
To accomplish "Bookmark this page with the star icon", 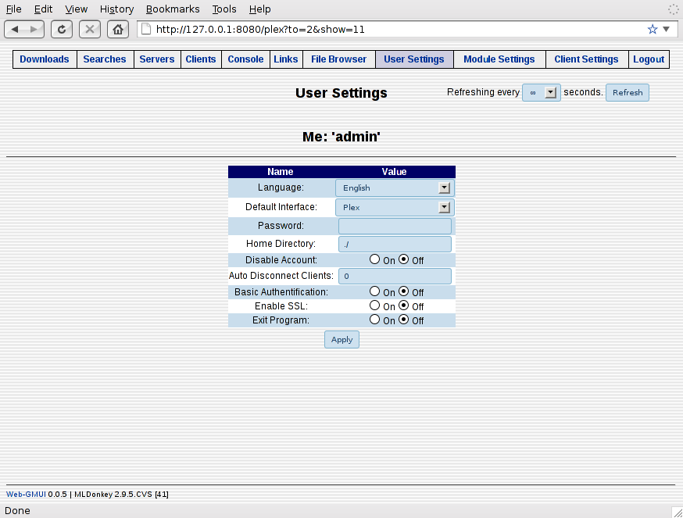I will (652, 29).
